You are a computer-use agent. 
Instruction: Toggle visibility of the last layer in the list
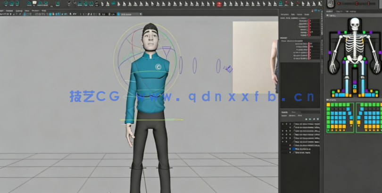pyautogui.click(x=283, y=153)
